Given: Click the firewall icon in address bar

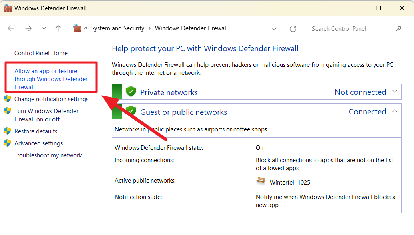Looking at the screenshot, I should [x=77, y=28].
